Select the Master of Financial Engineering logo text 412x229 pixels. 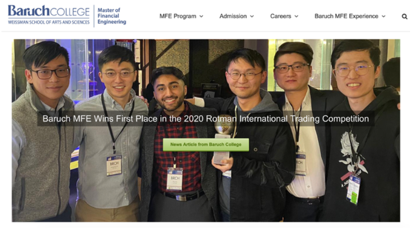point(112,16)
